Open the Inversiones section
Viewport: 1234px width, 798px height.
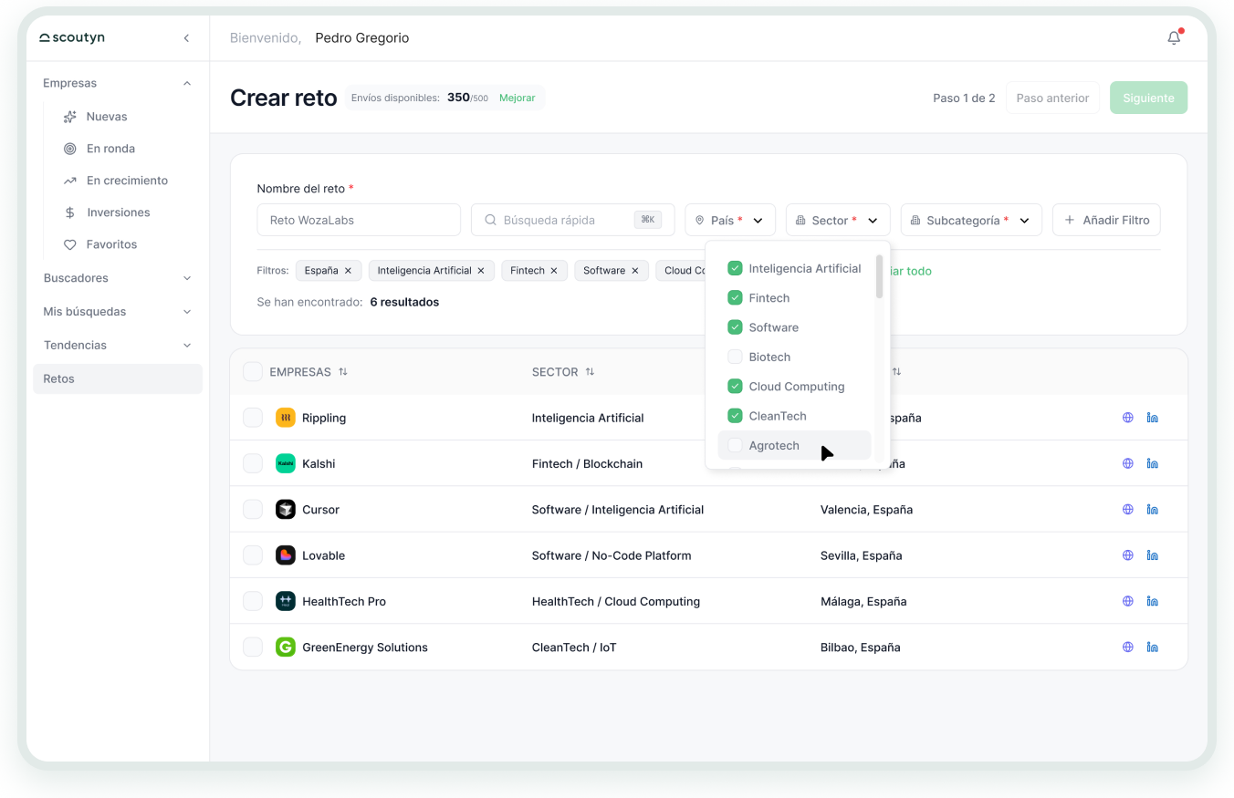pos(118,212)
